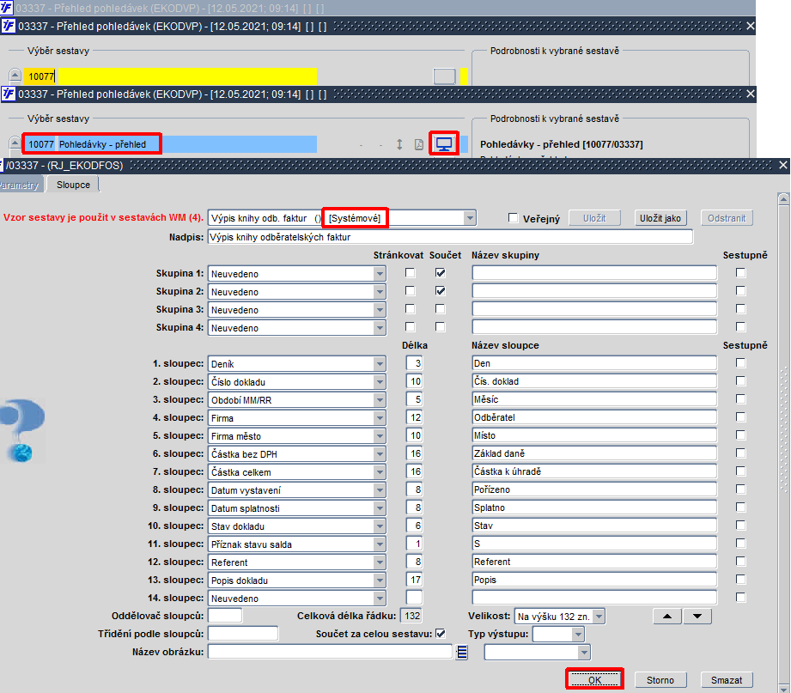Image resolution: width=791 pixels, height=693 pixels.
Task: Click the vertical scrollbar up arrow
Action: coord(783,199)
